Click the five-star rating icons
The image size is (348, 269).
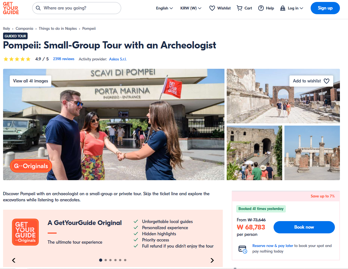click(x=17, y=59)
